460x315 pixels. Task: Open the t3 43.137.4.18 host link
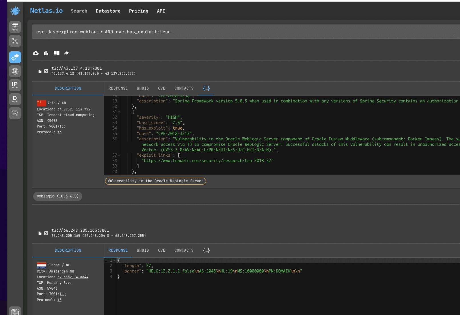coord(77,68)
